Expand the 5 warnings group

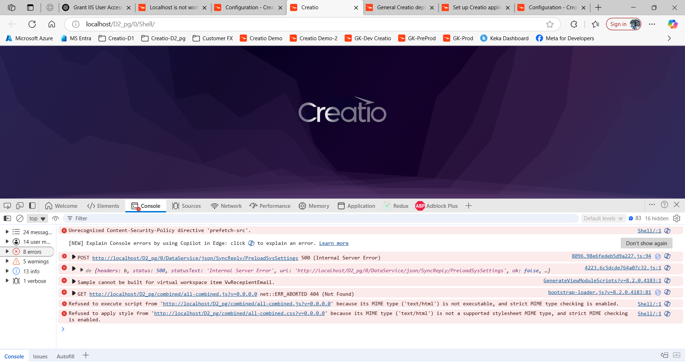coord(7,261)
